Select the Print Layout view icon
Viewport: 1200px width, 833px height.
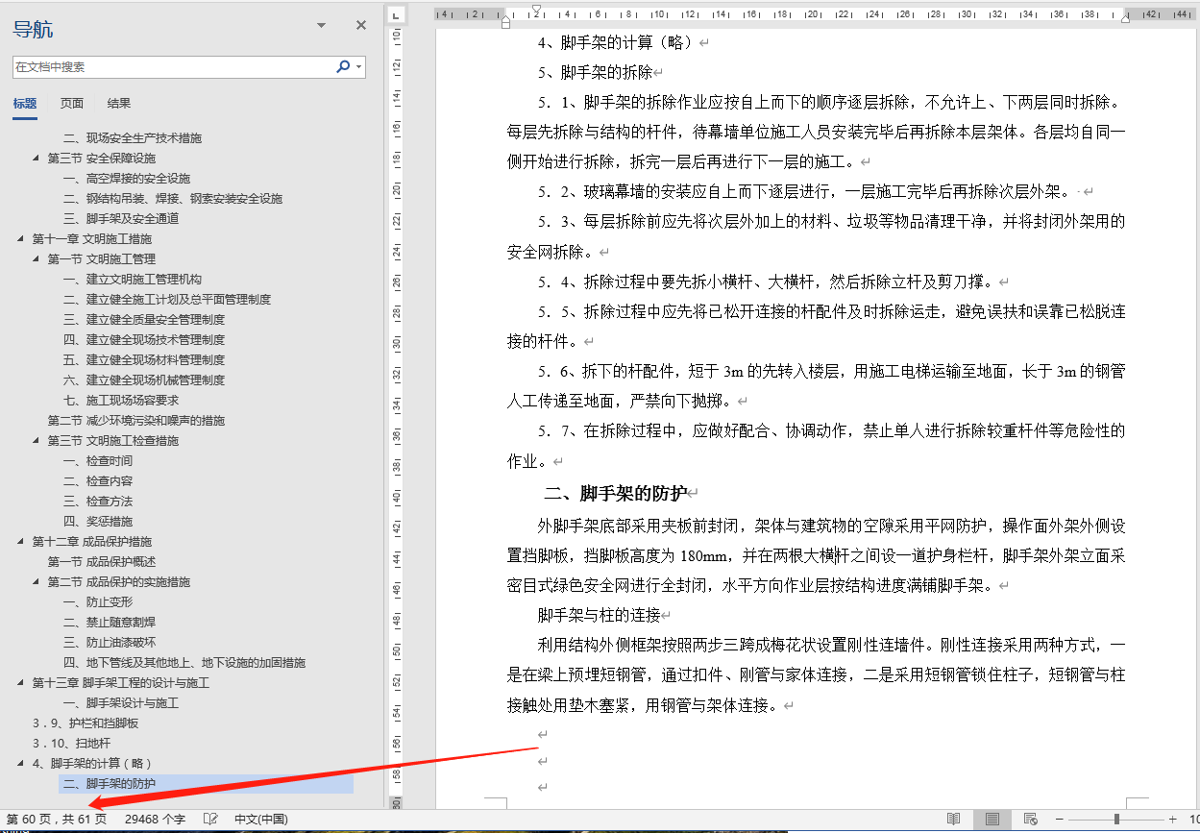992,820
